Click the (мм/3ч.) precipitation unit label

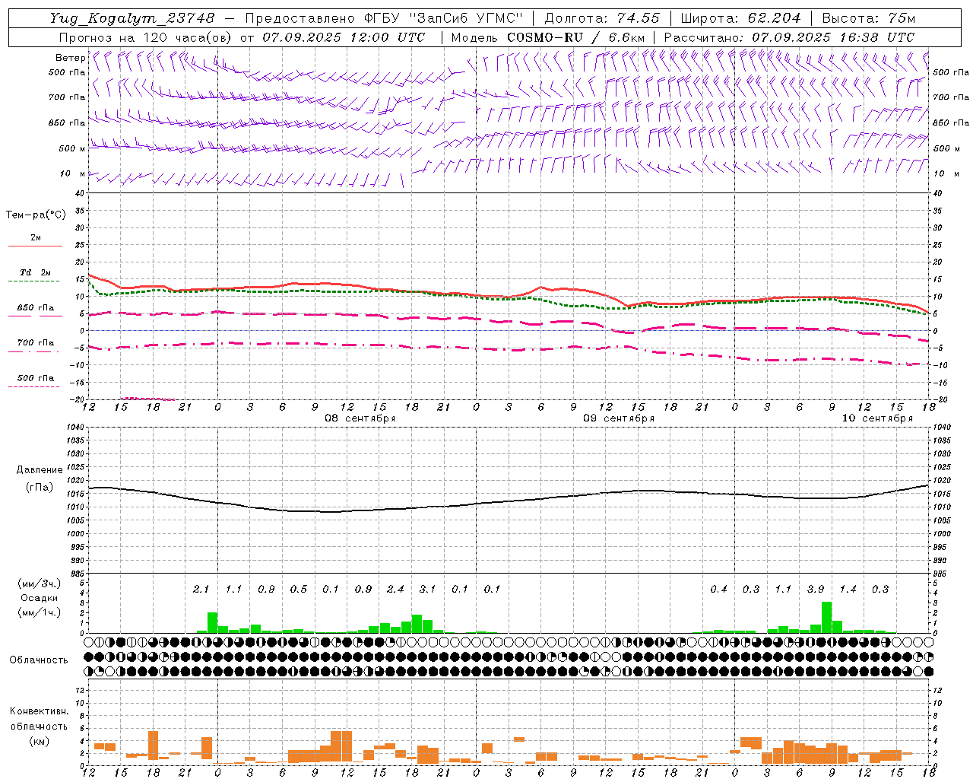pyautogui.click(x=39, y=583)
